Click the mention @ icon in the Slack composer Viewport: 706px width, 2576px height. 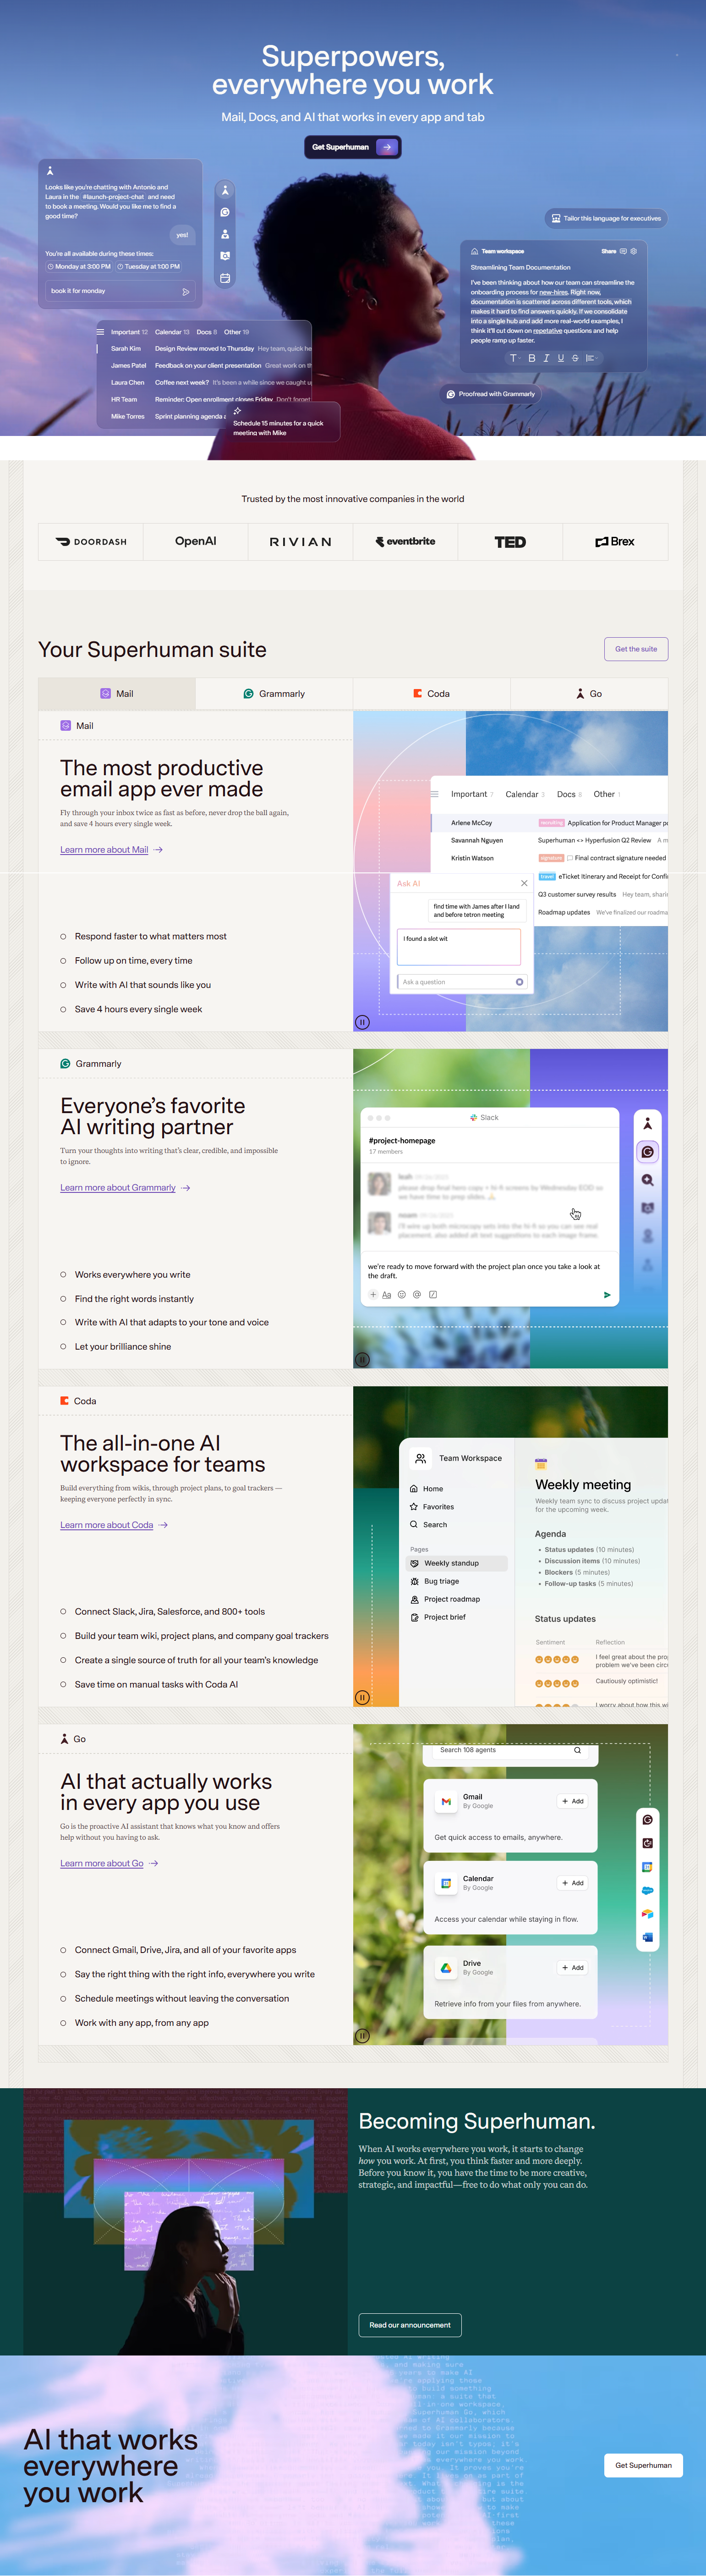coord(417,1295)
